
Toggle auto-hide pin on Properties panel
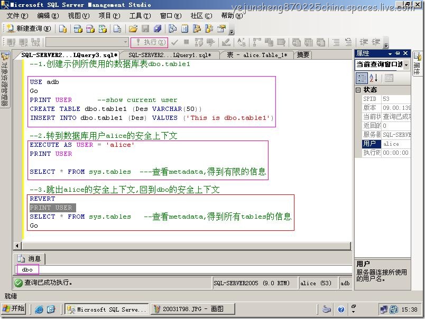[x=398, y=53]
